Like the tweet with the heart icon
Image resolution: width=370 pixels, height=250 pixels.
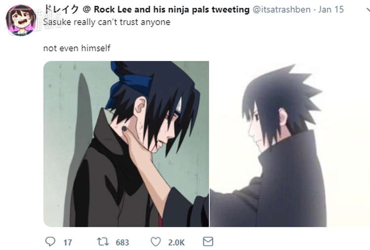[156, 242]
